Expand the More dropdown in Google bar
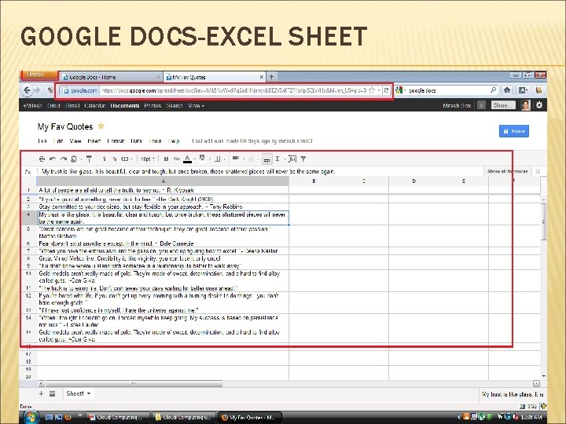Viewport: 566px width, 424px height. tap(196, 106)
